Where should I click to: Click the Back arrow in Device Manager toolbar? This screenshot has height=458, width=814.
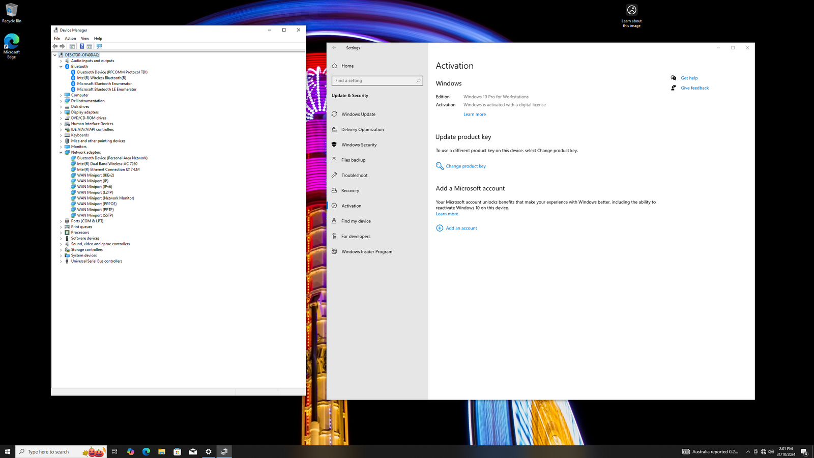[x=55, y=46]
